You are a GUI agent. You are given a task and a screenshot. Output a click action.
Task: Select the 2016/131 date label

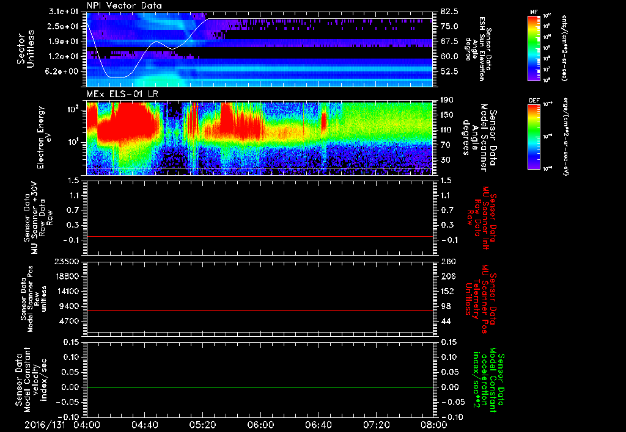click(45, 425)
